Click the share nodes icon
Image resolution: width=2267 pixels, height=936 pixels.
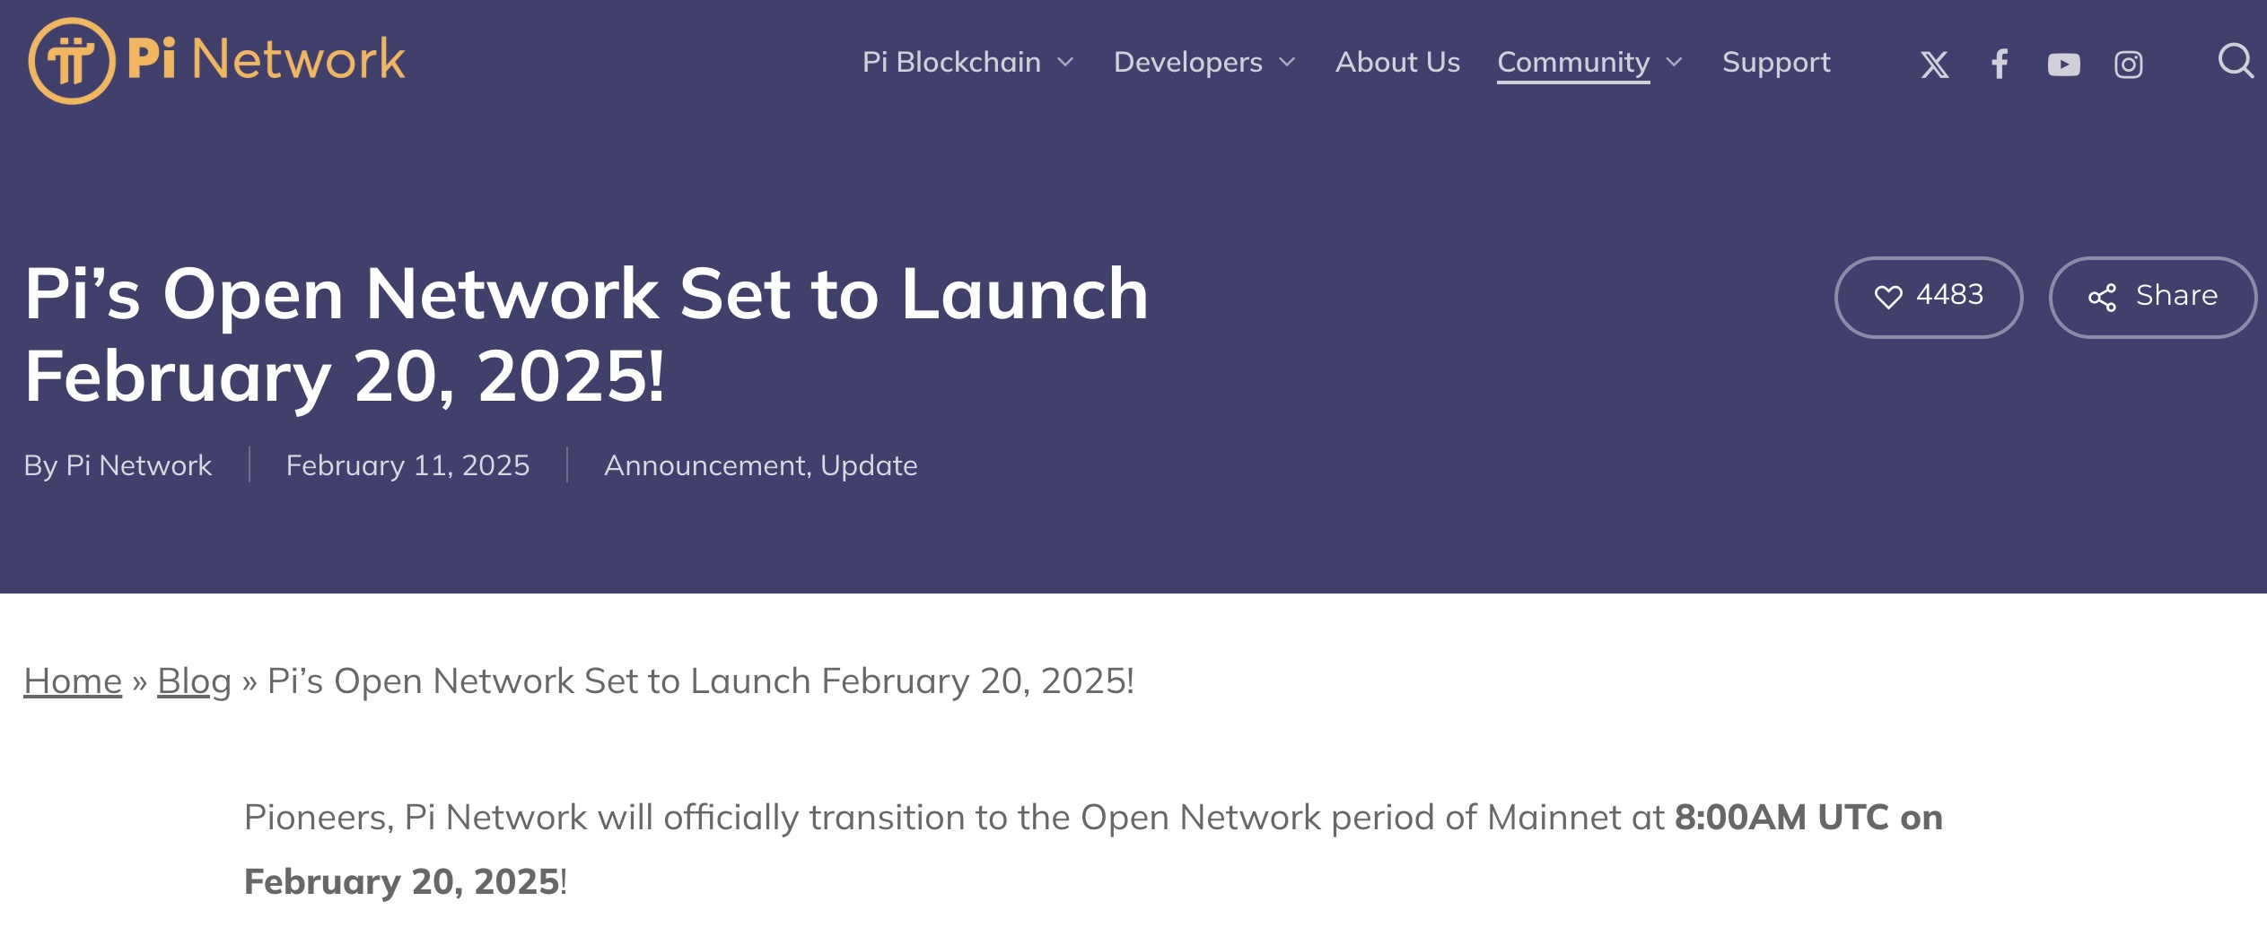[2102, 297]
